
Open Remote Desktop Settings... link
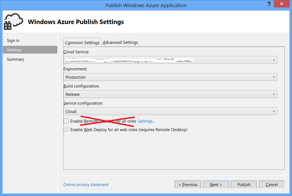coord(146,121)
